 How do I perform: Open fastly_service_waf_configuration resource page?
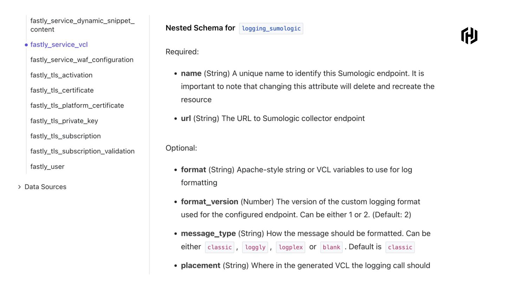[82, 60]
